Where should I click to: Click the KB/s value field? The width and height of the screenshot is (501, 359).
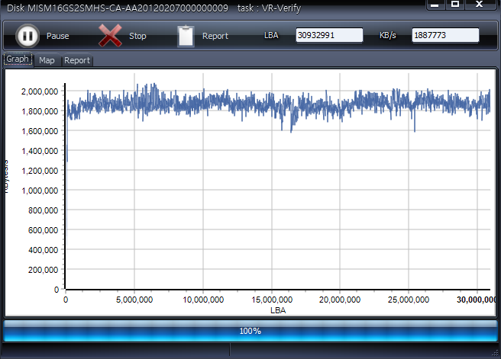(x=445, y=35)
